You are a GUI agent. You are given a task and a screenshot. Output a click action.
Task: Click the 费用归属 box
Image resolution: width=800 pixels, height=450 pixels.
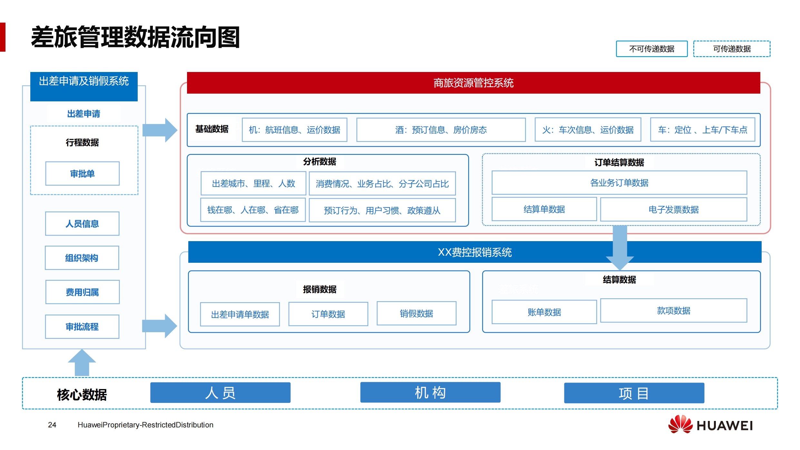[82, 292]
